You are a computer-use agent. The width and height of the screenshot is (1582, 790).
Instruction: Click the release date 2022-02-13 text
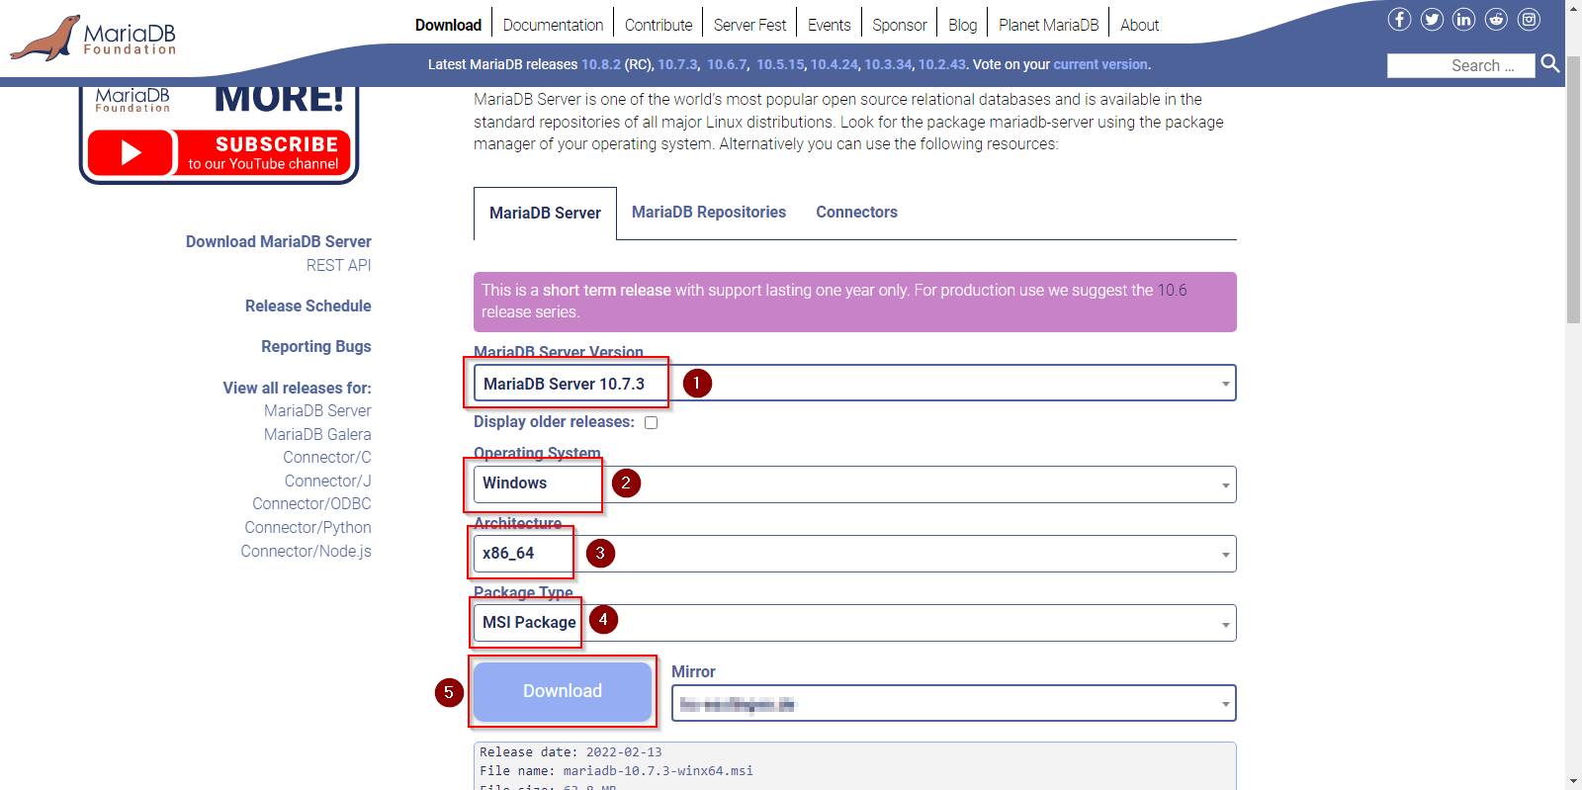pyautogui.click(x=624, y=752)
